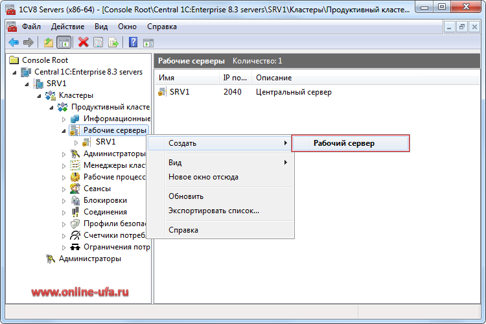The height and width of the screenshot is (324, 486).
Task: Select SRV1 row name in list
Action: pos(179,92)
